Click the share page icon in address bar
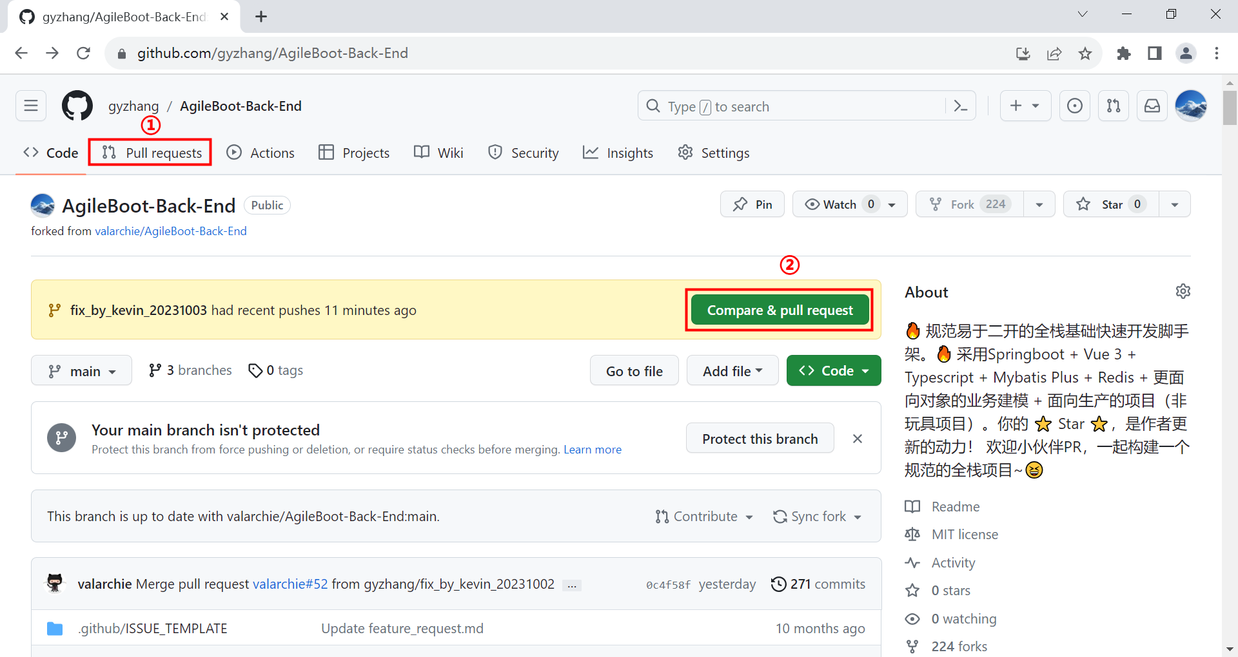The image size is (1238, 657). [1054, 53]
